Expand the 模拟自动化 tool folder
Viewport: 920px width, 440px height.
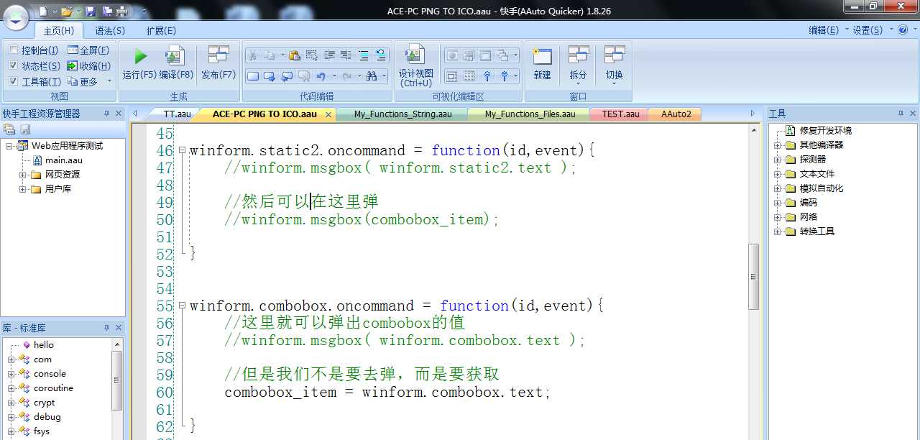click(x=777, y=188)
